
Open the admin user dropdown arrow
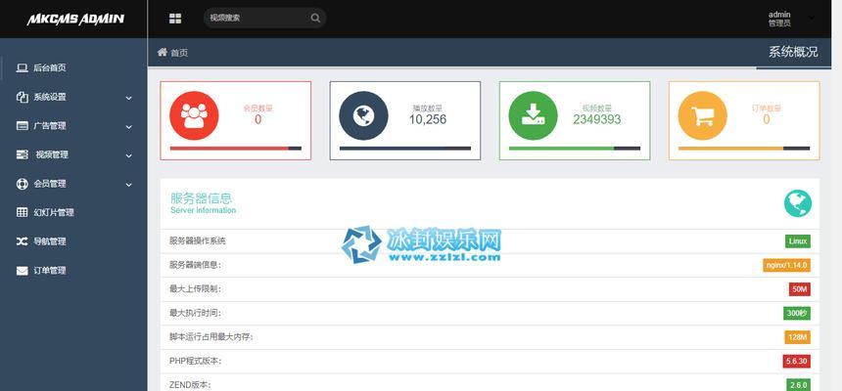pos(811,19)
